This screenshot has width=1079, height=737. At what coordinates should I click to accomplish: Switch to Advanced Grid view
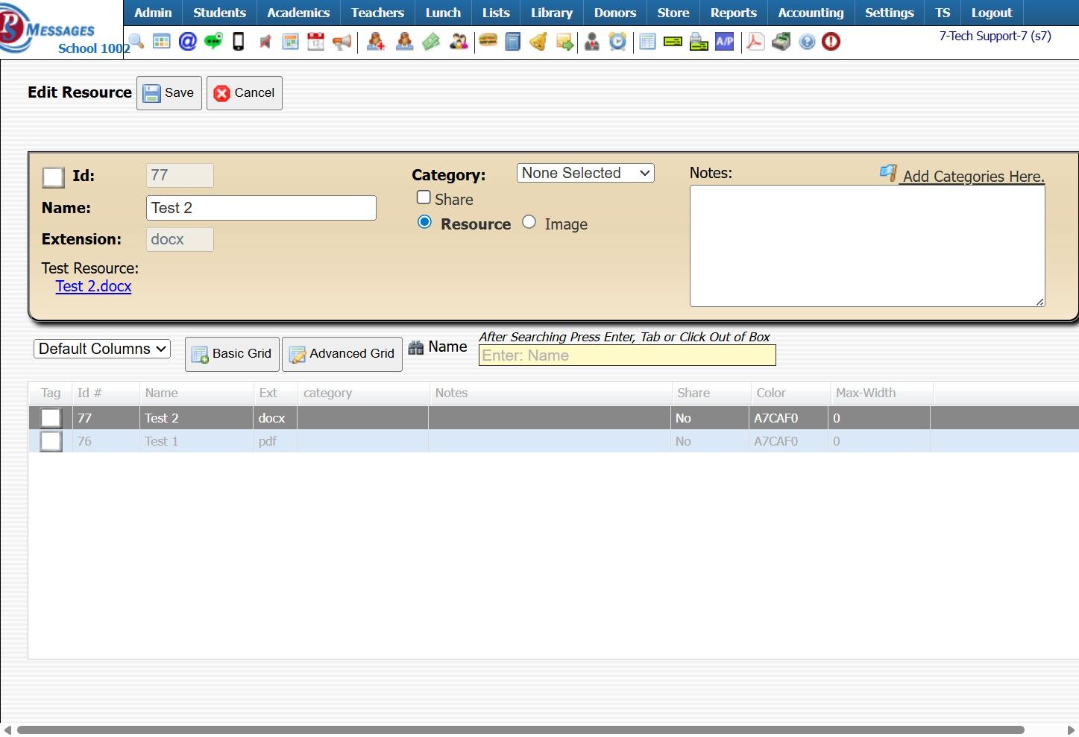[342, 354]
